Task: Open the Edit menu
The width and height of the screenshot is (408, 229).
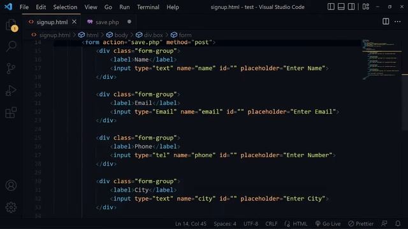Action: 41,7
